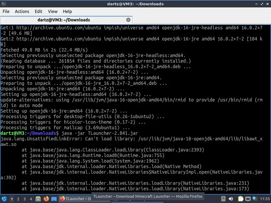Open the network status tray icon
This screenshot has width=271, height=203.
click(248, 199)
